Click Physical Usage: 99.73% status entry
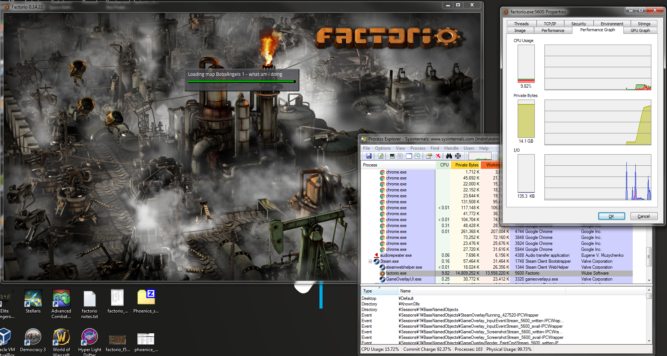The width and height of the screenshot is (667, 356). coord(509,349)
